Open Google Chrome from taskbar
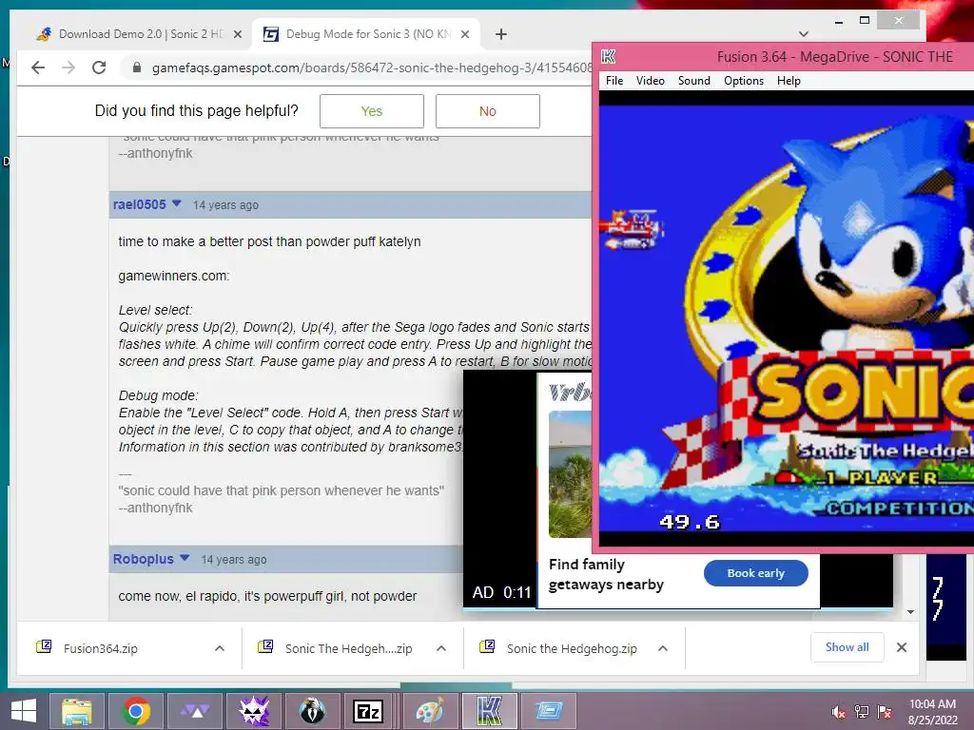 135,711
